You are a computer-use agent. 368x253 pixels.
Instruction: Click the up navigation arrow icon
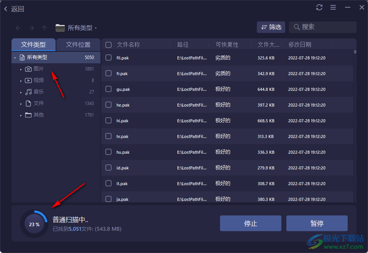coord(44,27)
